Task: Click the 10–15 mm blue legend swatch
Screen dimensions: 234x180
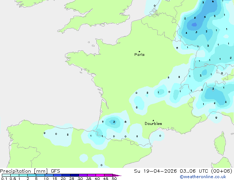Action: coord(49,175)
